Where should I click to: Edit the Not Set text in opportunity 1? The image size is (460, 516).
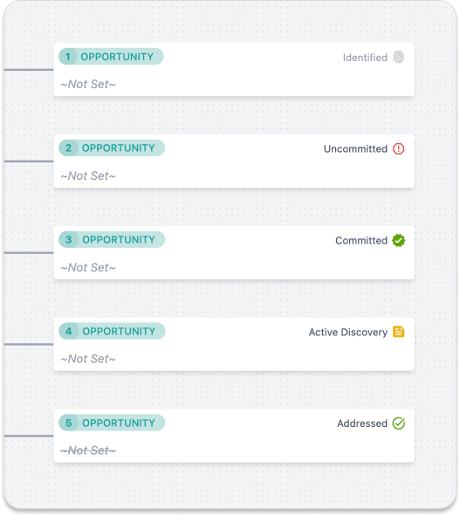(88, 85)
